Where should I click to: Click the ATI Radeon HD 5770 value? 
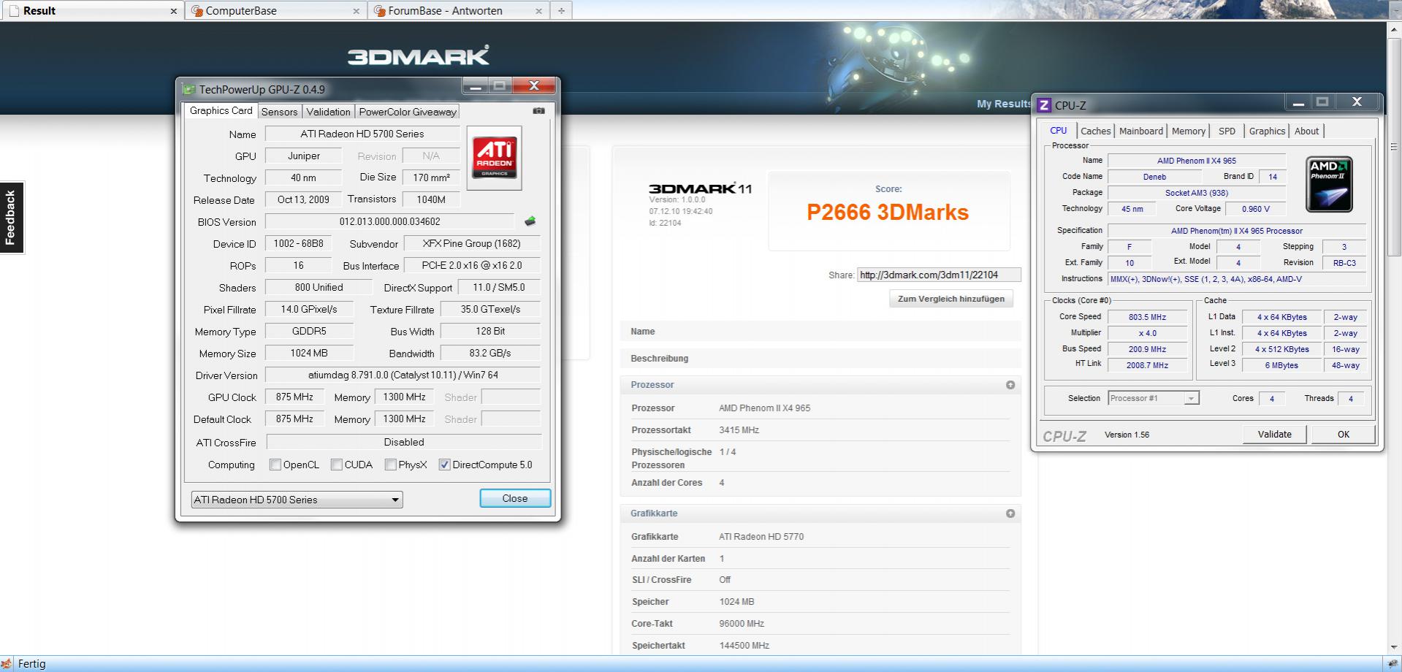pyautogui.click(x=761, y=537)
